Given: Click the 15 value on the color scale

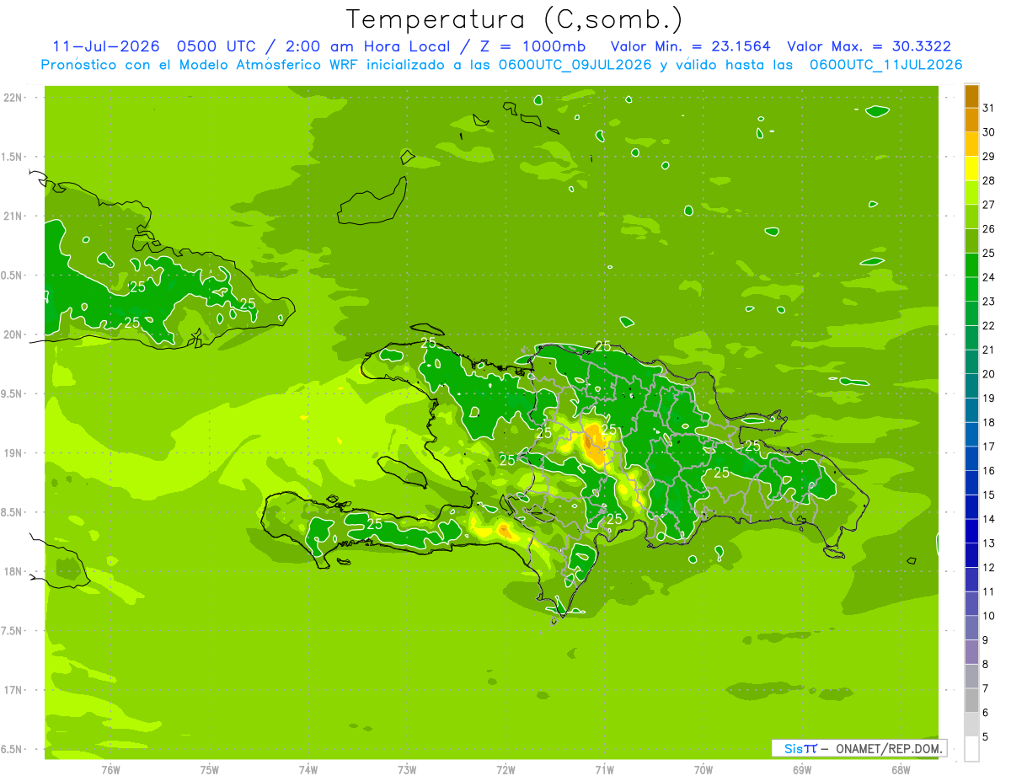Looking at the screenshot, I should (989, 495).
